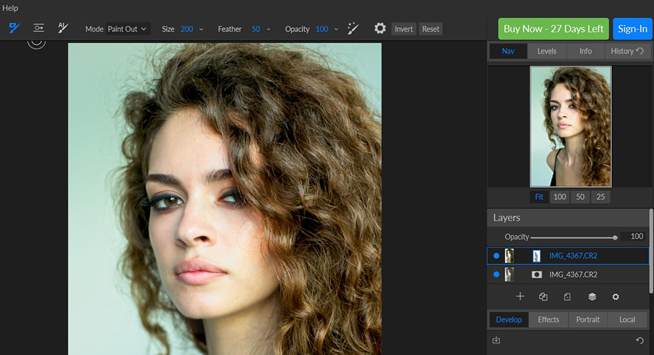654x355 pixels.
Task: Set navigator zoom to 100
Action: coord(560,197)
